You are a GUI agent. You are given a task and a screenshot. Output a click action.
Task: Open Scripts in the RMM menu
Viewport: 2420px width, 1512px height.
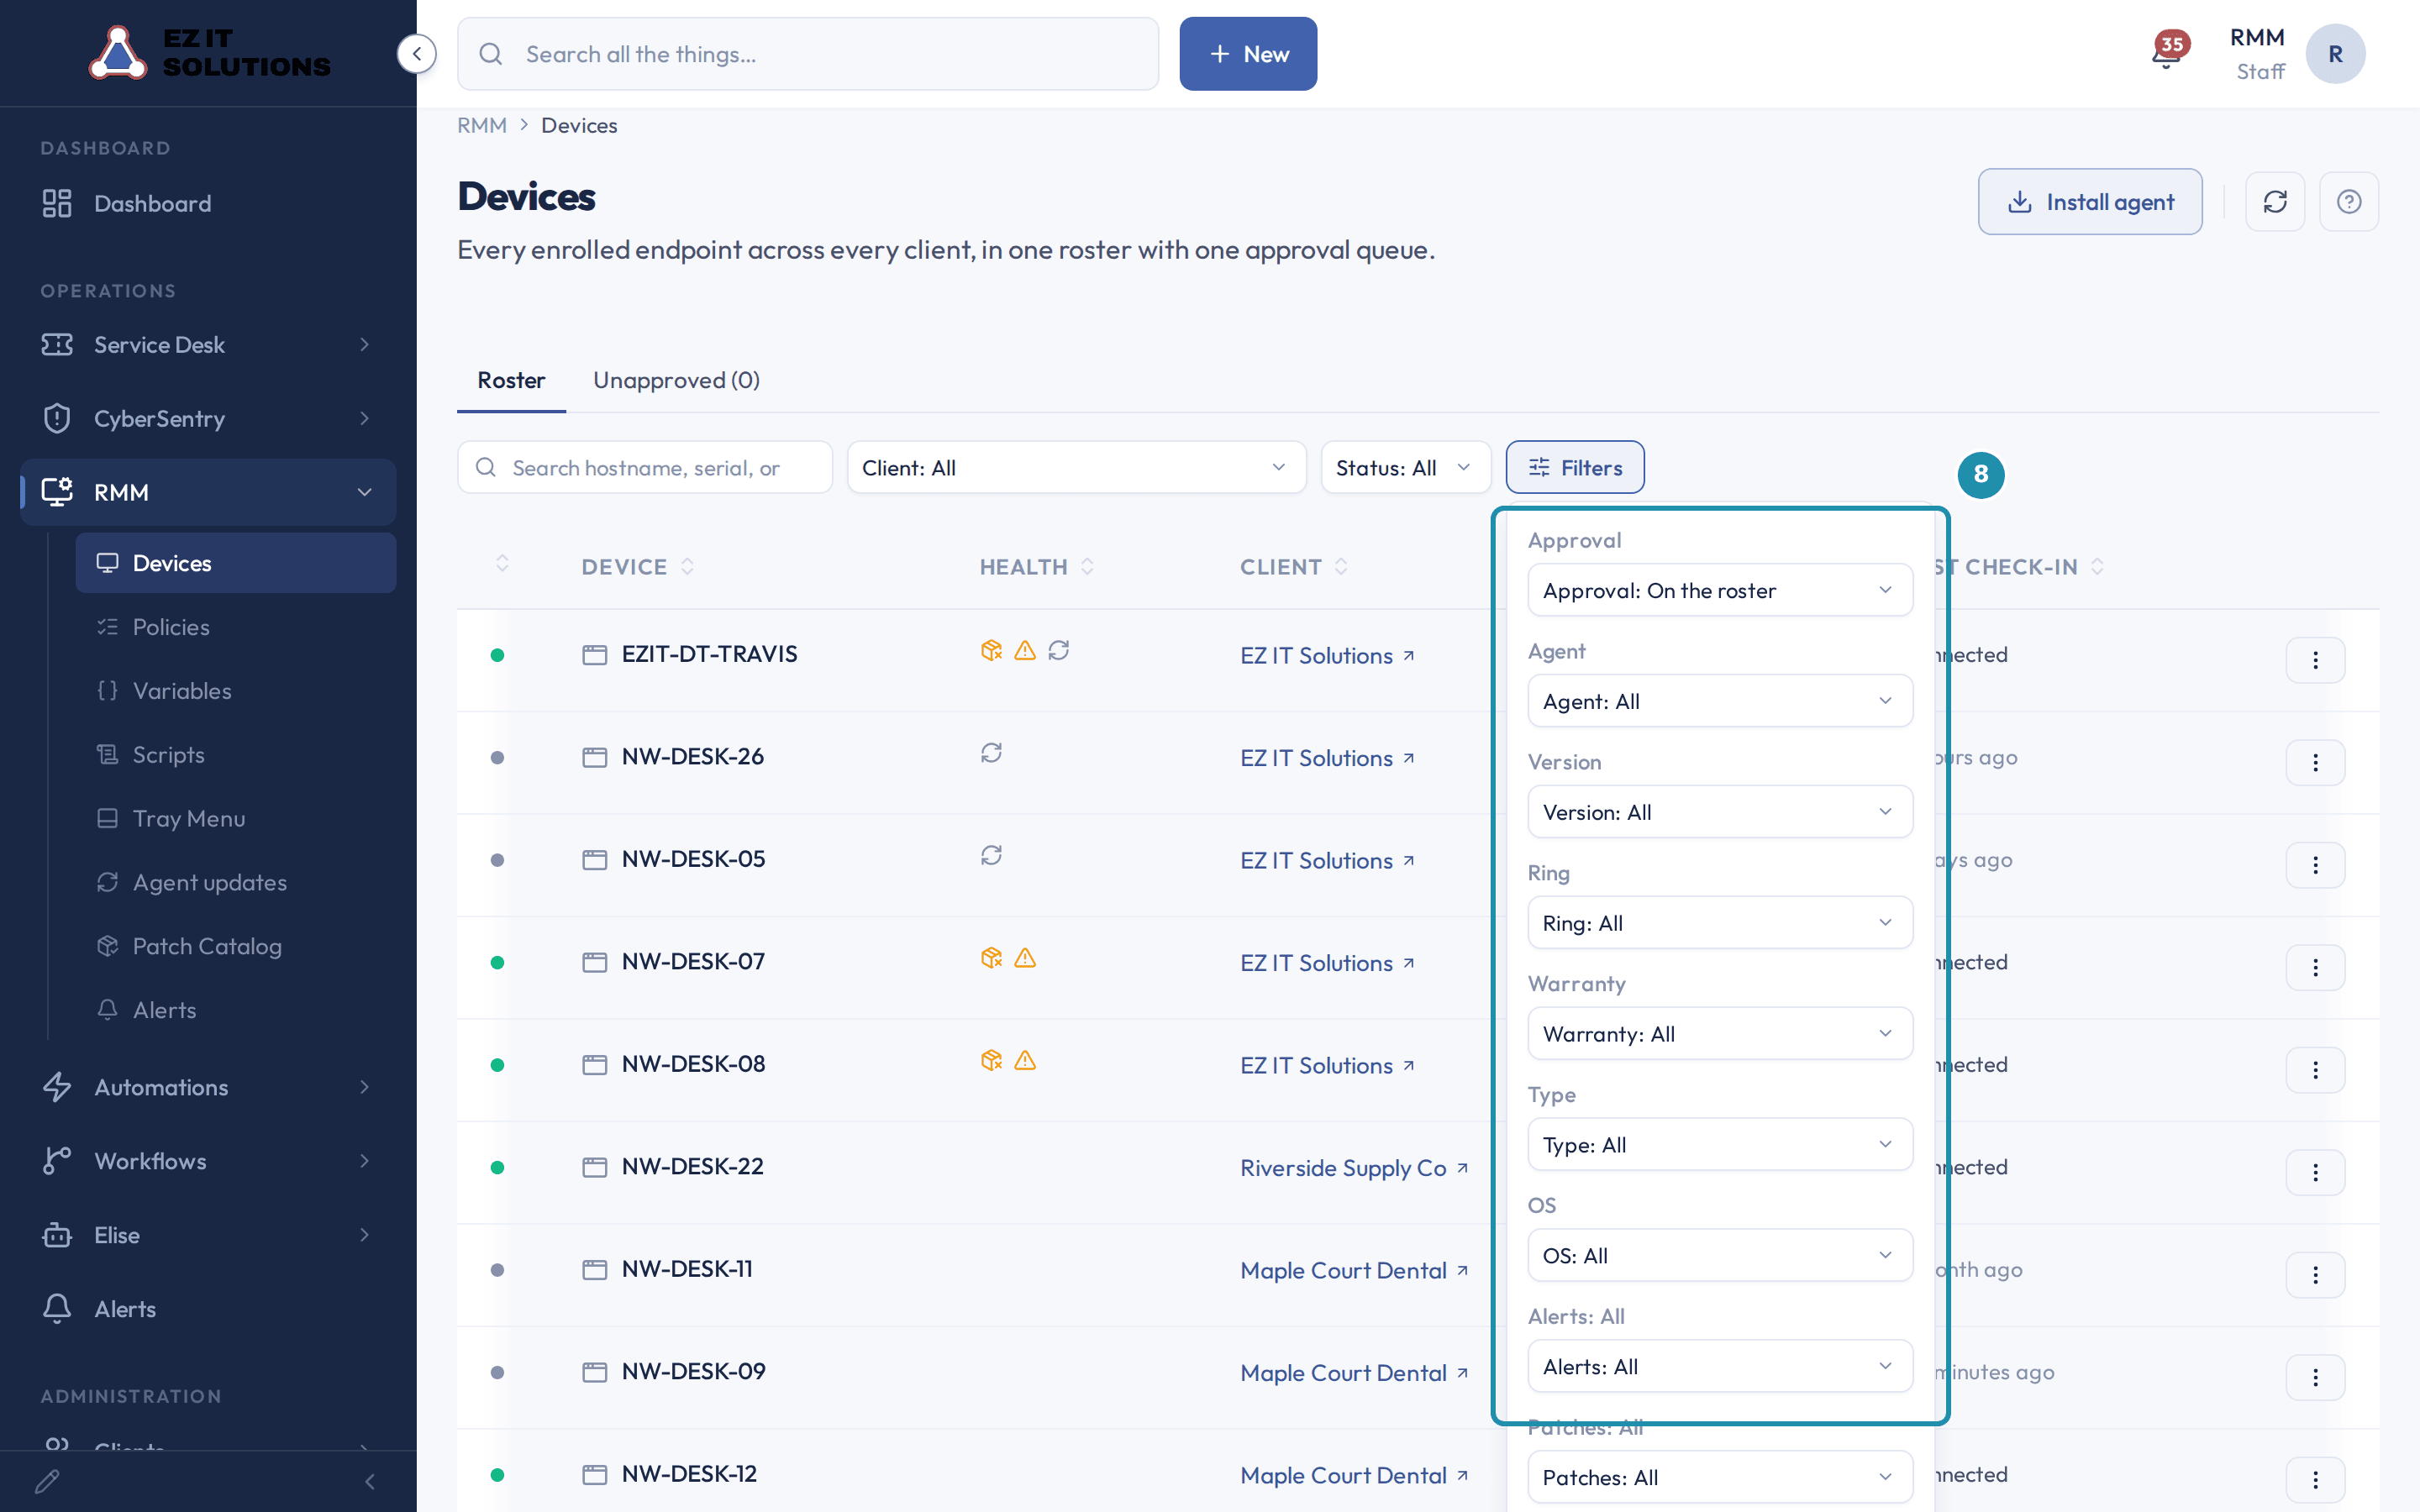pyautogui.click(x=236, y=756)
